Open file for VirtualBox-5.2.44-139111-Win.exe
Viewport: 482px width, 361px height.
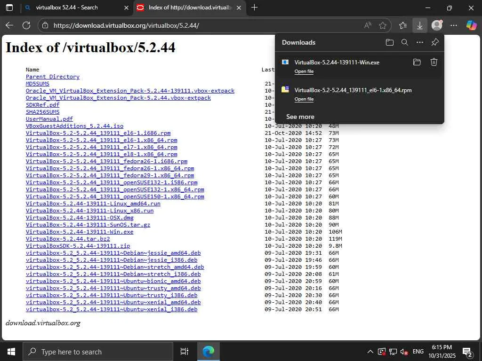pos(304,71)
